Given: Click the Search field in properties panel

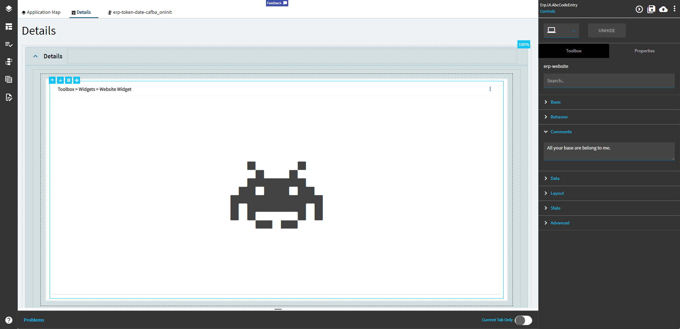Looking at the screenshot, I should point(609,81).
